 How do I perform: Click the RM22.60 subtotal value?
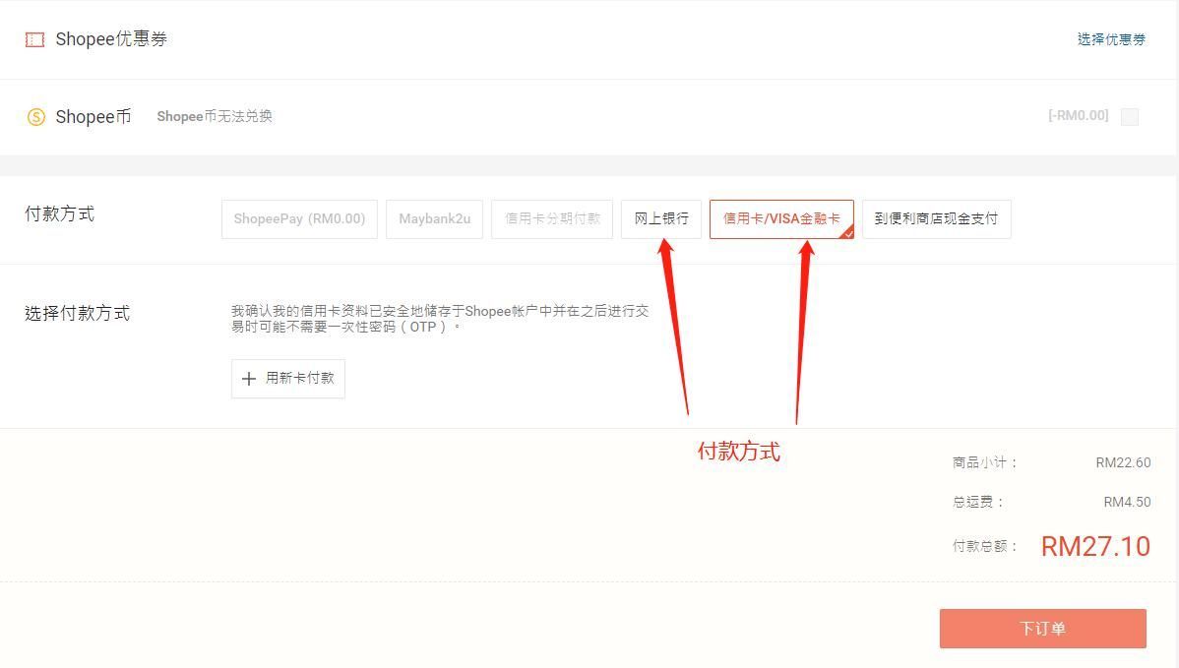1123,462
